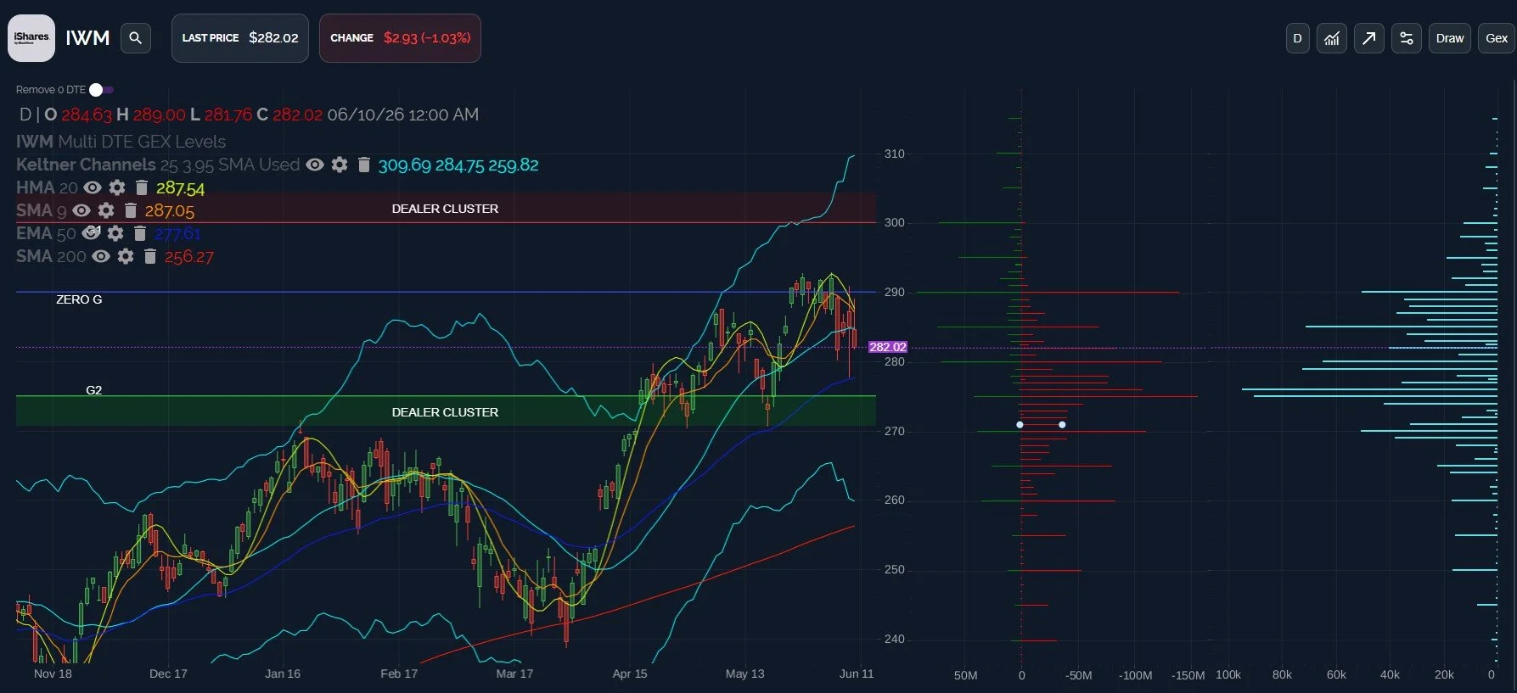The width and height of the screenshot is (1517, 693).
Task: Click the SMA 200 value 256.27
Action: 188,257
